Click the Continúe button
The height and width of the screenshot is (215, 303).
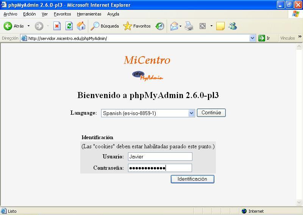coord(211,113)
